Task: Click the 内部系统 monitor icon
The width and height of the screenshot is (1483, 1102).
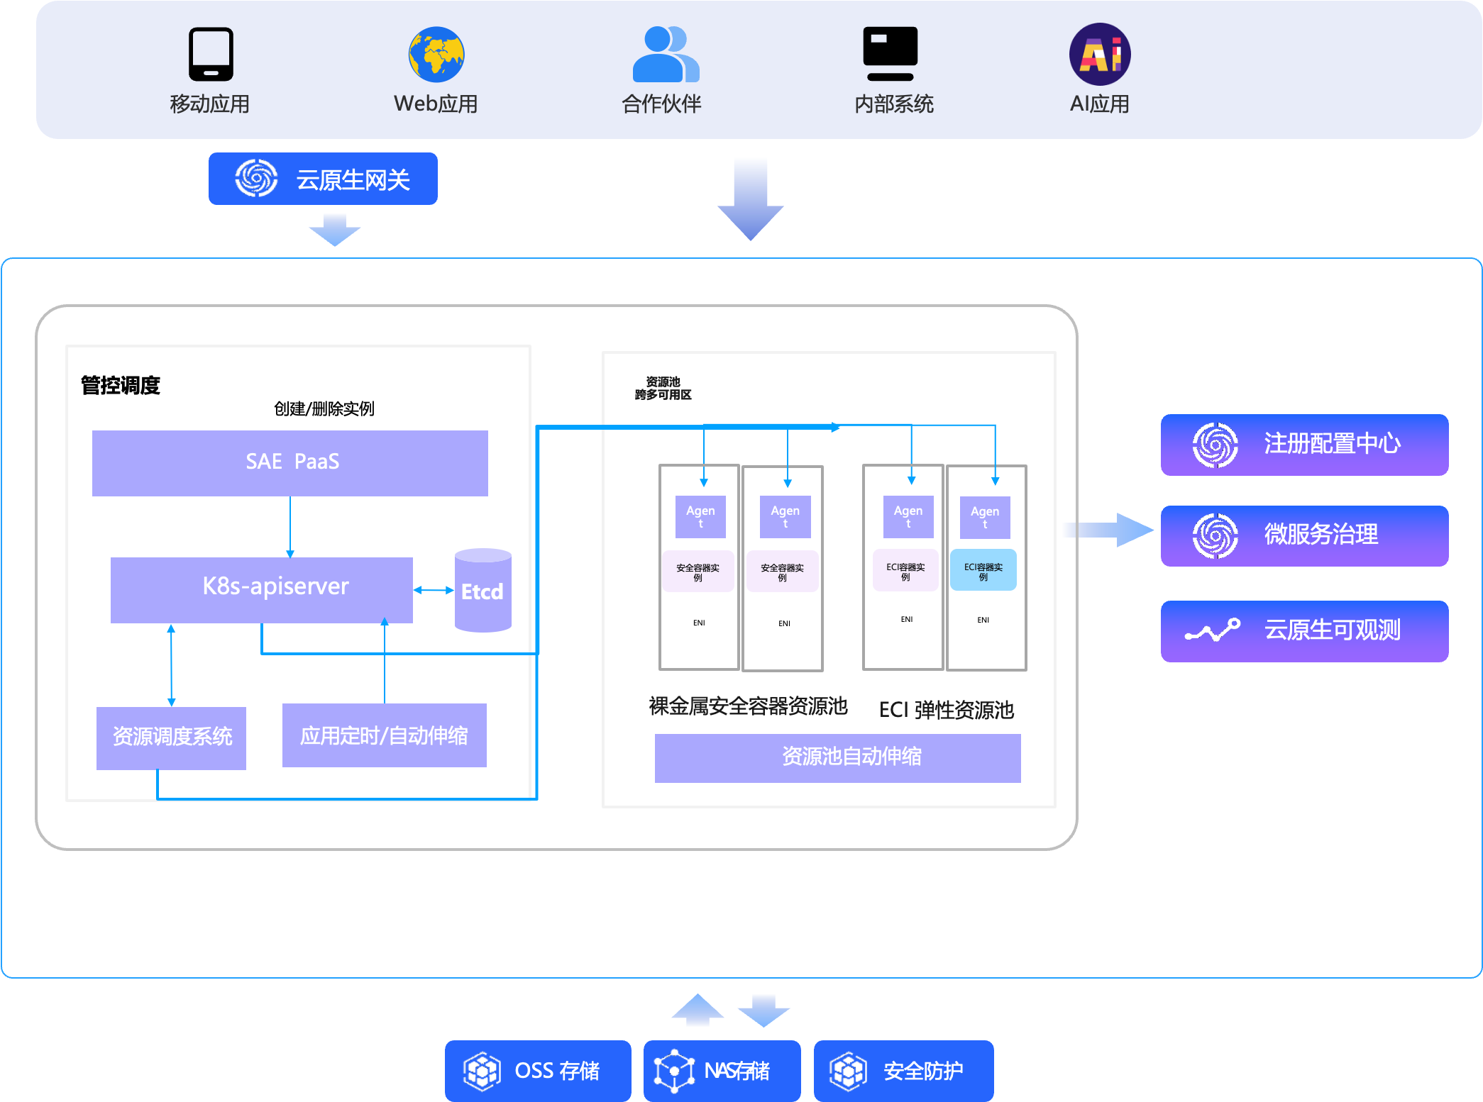Action: click(x=890, y=53)
